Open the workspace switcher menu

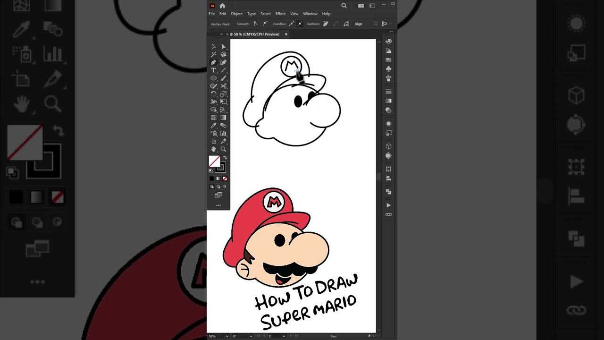pos(372,6)
